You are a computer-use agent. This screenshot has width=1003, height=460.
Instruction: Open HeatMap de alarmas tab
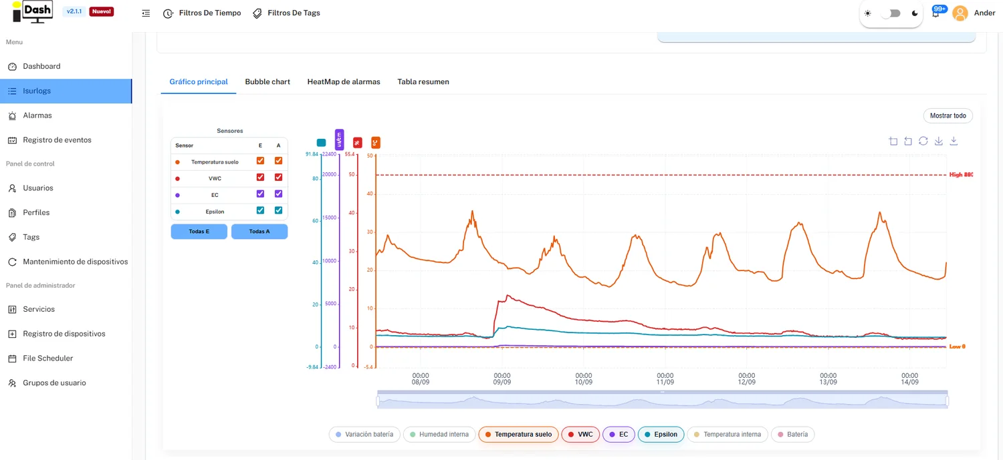(344, 81)
